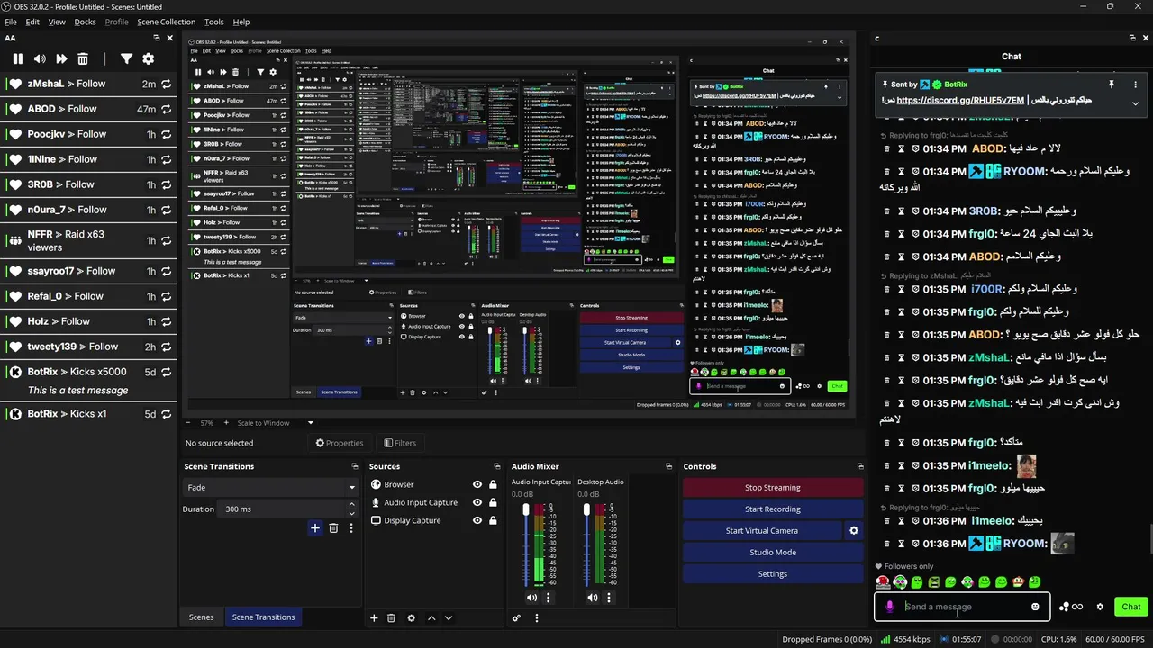Open Audio Mixer panel options menu

pyautogui.click(x=537, y=618)
